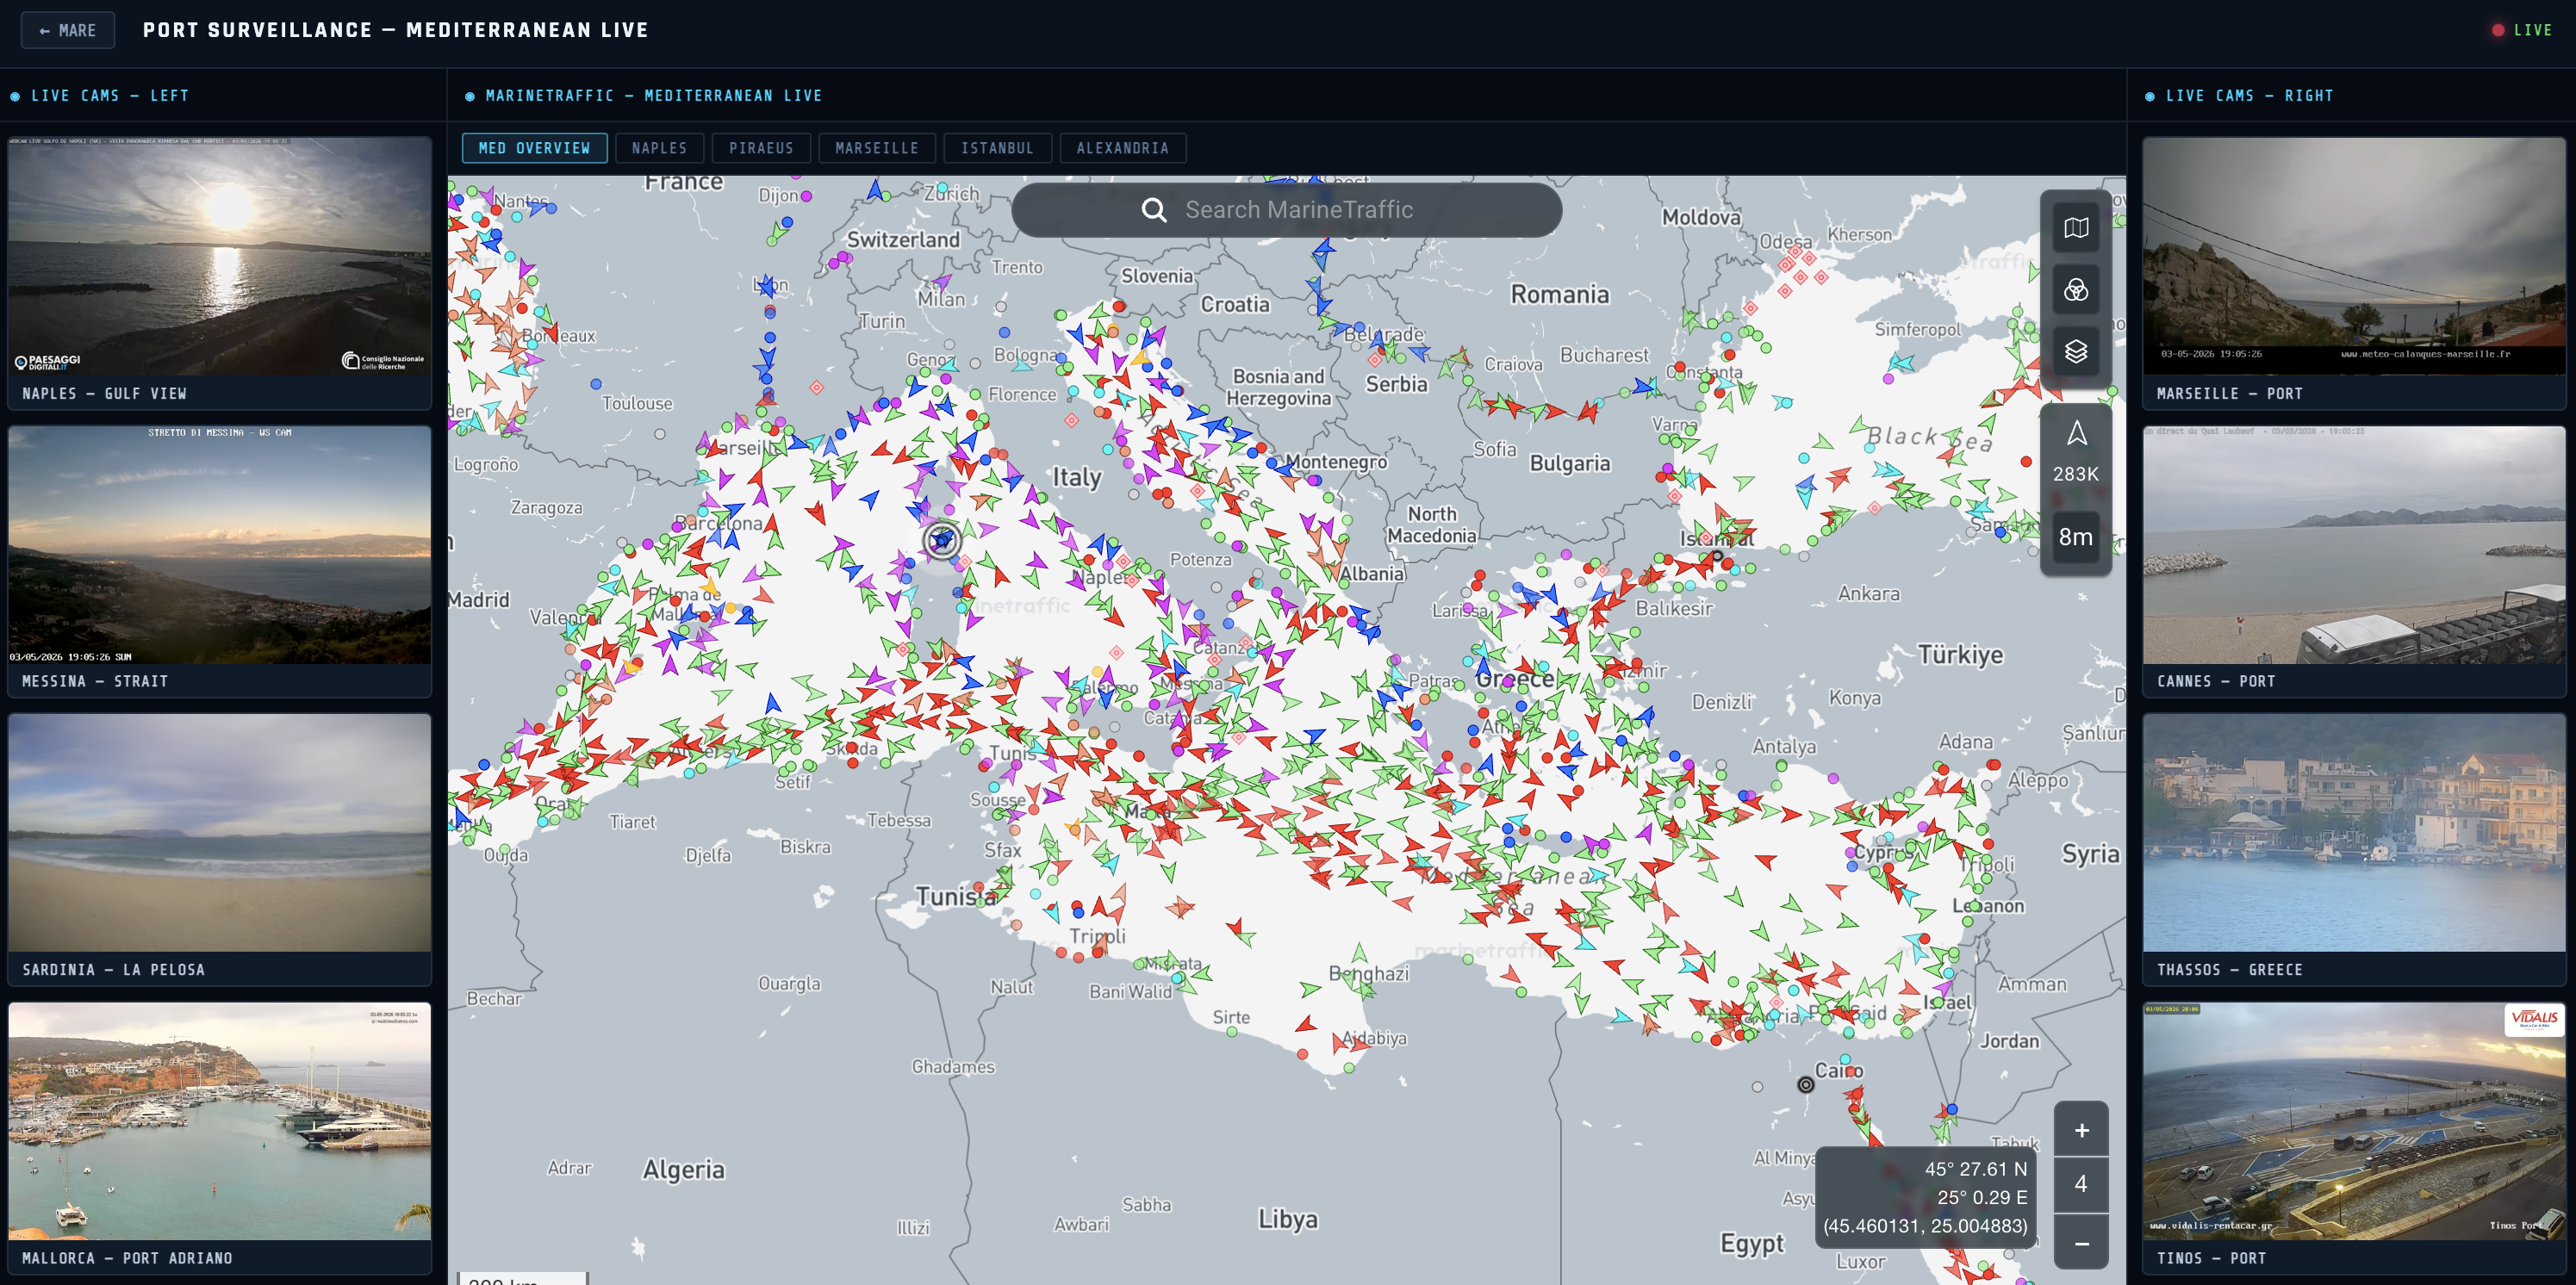Open the Thassos Greece camera feed

pos(2354,833)
